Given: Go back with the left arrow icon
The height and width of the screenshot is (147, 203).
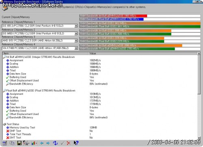Looking at the screenshot, I should pos(42,143).
